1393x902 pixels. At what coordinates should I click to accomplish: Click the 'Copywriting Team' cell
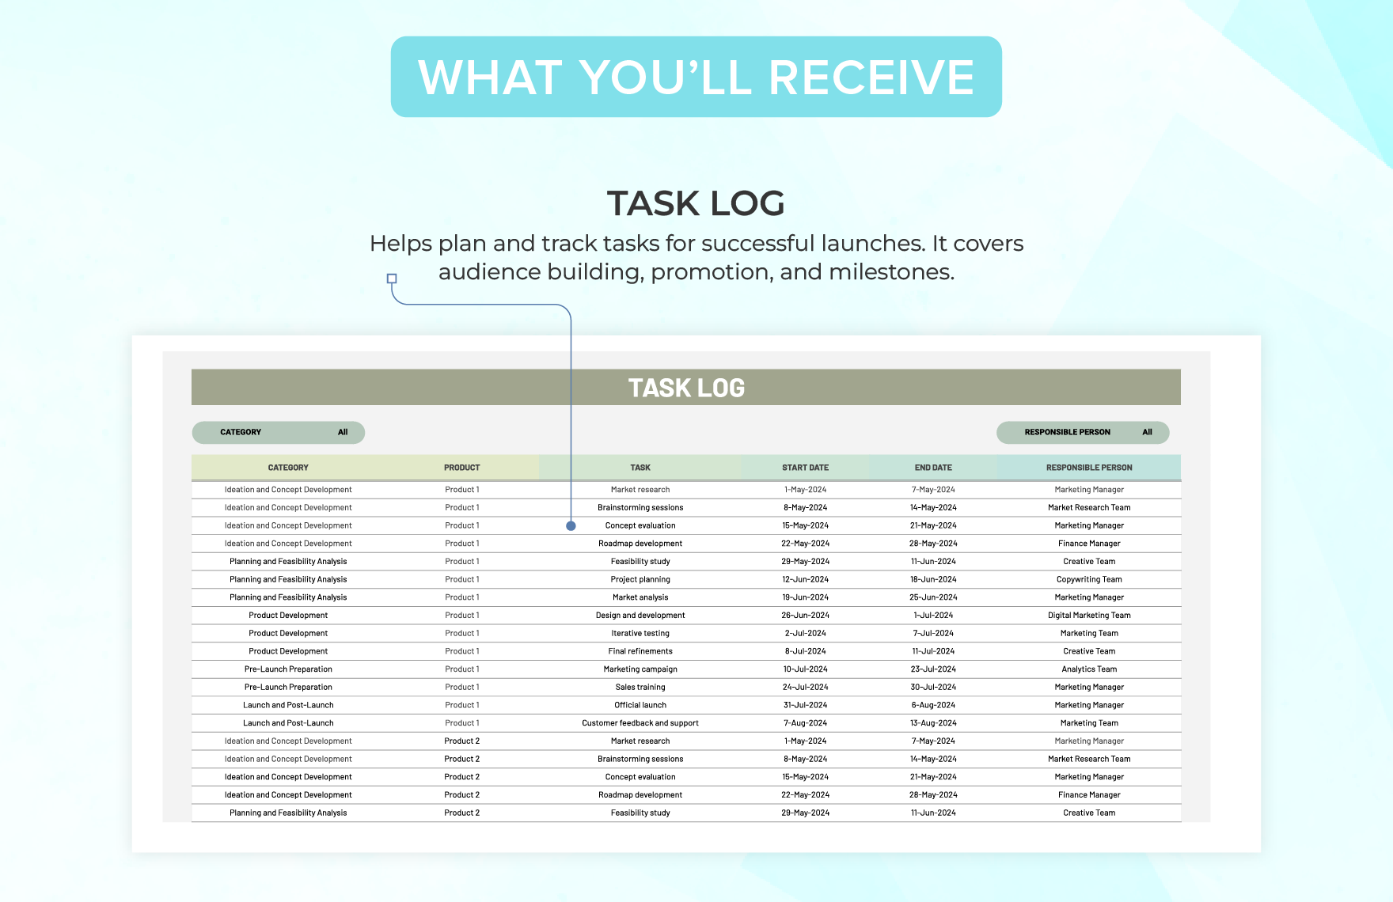point(1089,579)
